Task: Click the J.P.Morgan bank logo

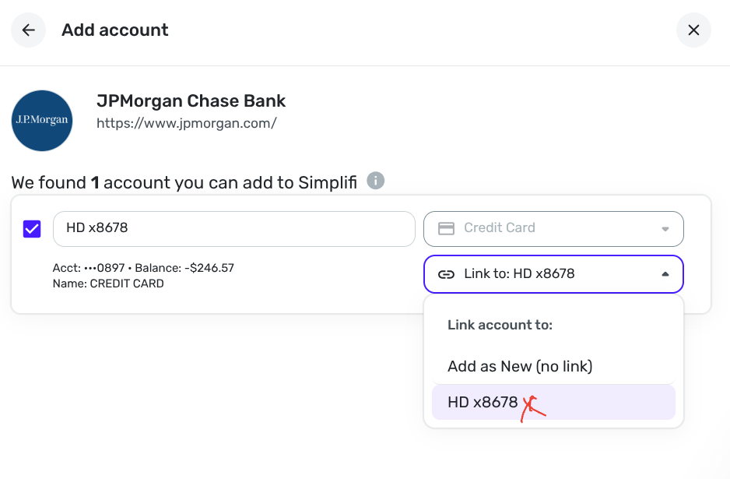Action: coord(42,121)
